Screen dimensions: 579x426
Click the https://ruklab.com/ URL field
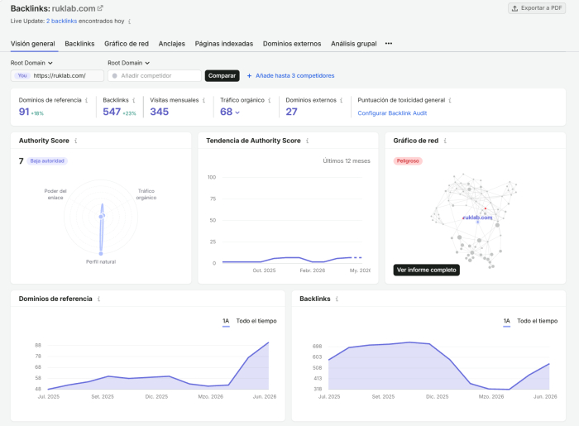click(x=57, y=75)
